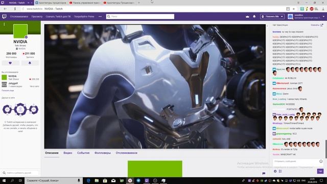Open the Получить Bits dropdown
327x184 pixels.
tap(272, 16)
